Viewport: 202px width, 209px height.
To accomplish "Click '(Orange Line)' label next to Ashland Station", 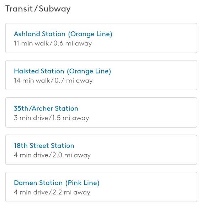I will click(x=90, y=34).
